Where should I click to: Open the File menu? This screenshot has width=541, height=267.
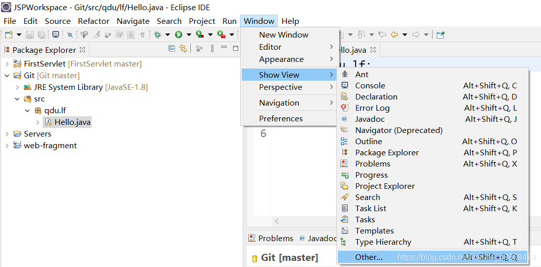coord(10,21)
